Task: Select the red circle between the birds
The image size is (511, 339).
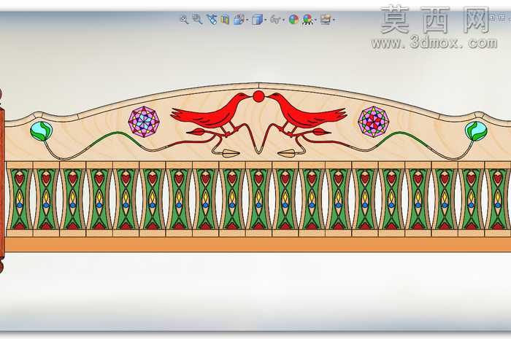Action: click(x=258, y=97)
